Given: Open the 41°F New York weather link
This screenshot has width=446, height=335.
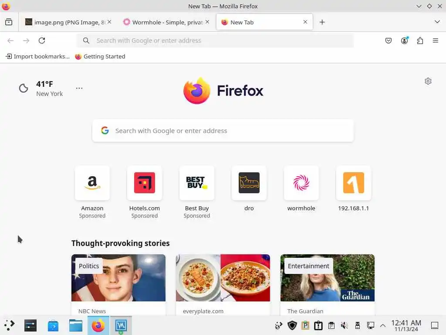Looking at the screenshot, I should [41, 89].
